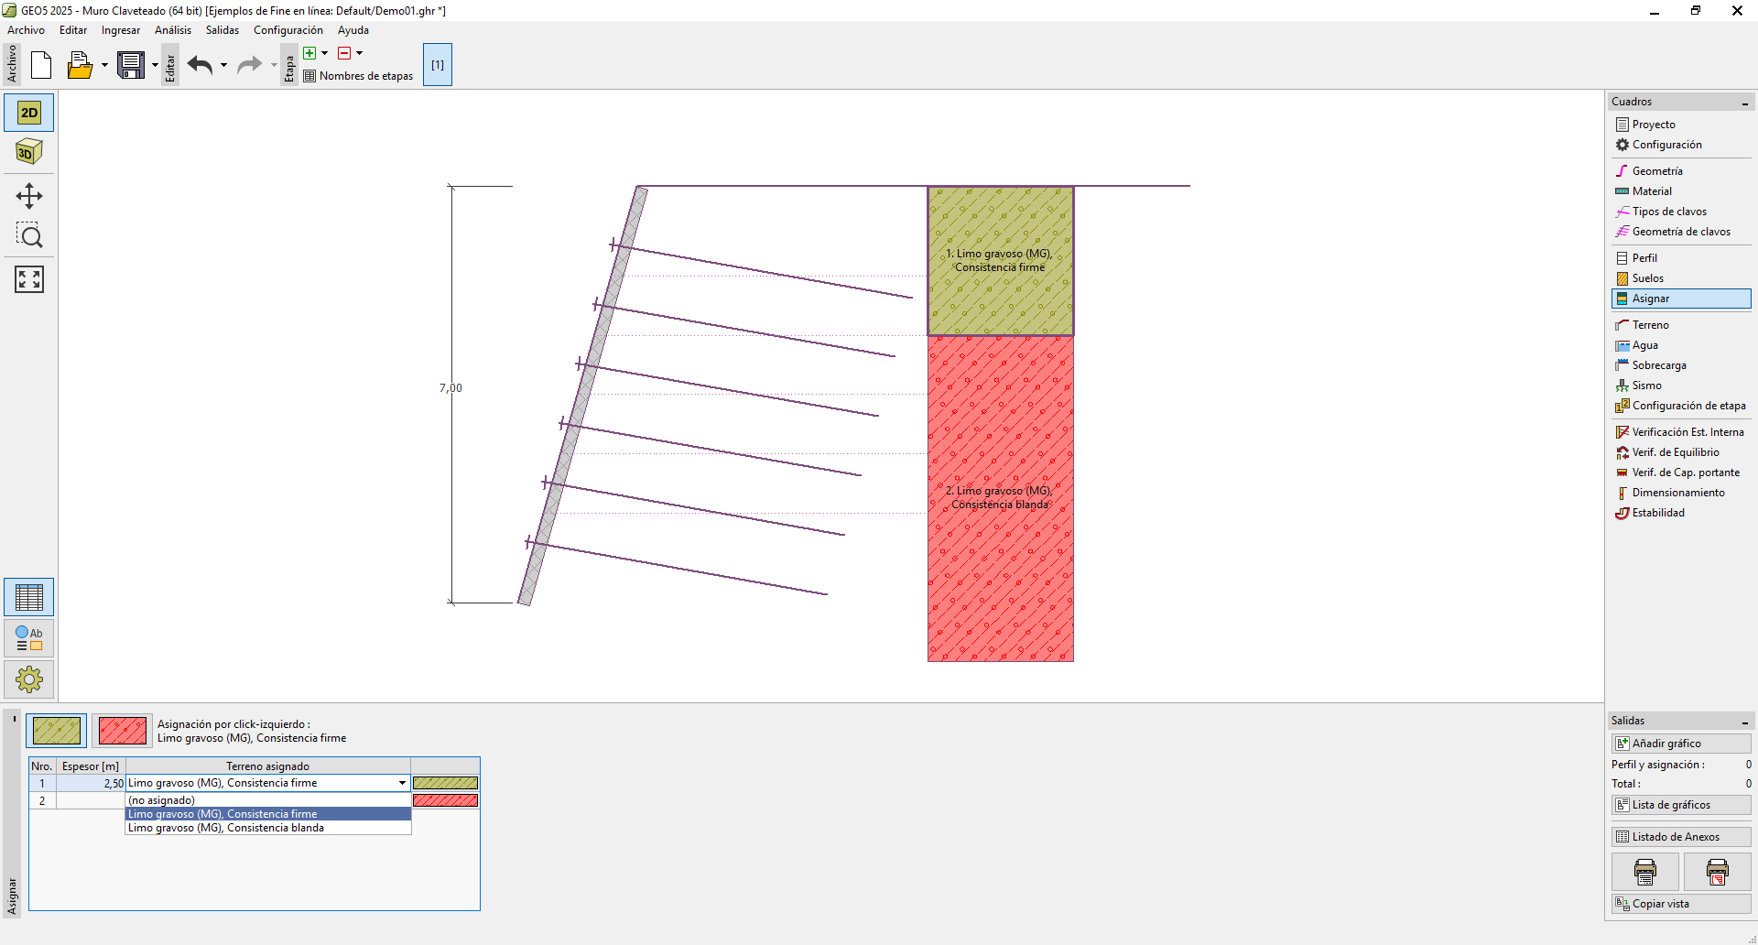Open the Configuración menu

click(x=288, y=30)
